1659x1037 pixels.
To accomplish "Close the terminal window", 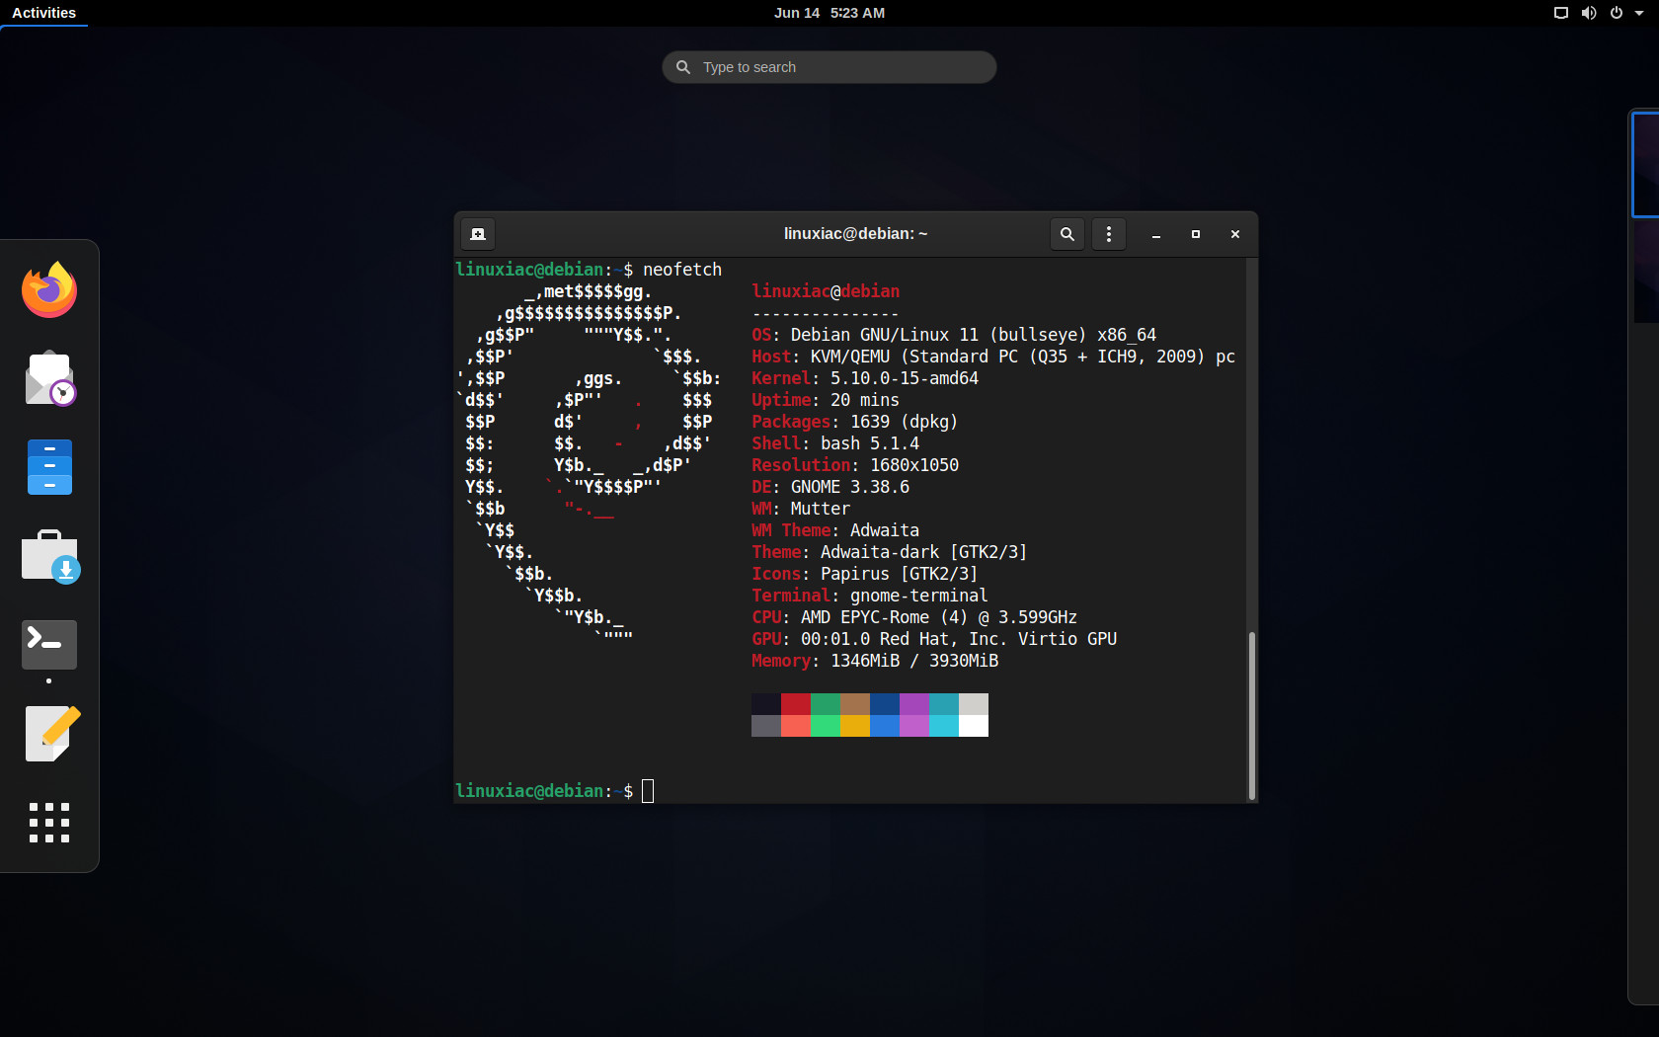I will point(1235,234).
